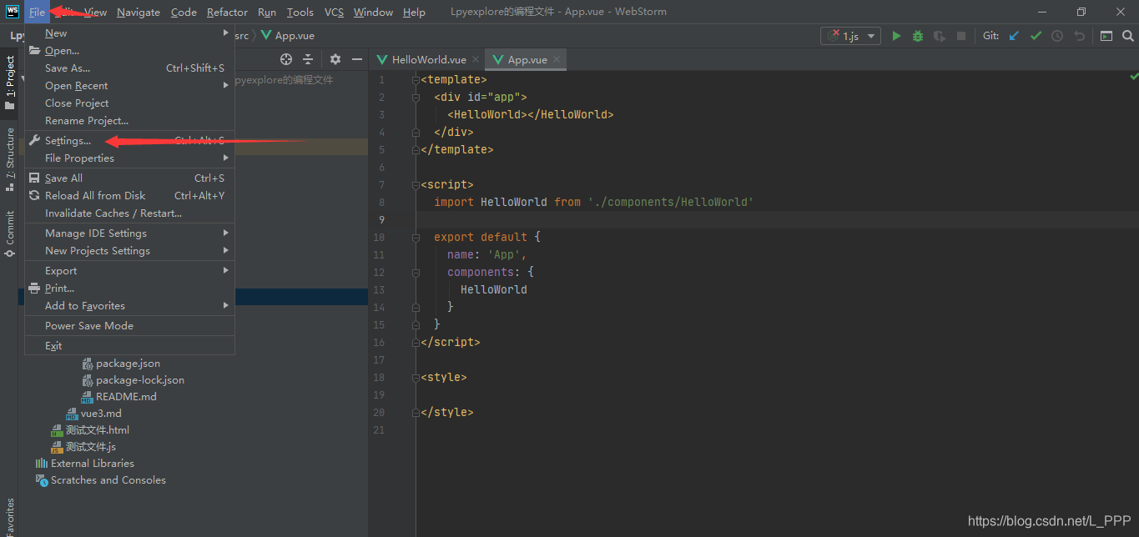Open the Favorites tool window
Viewport: 1139px width, 537px height.
pos(9,517)
